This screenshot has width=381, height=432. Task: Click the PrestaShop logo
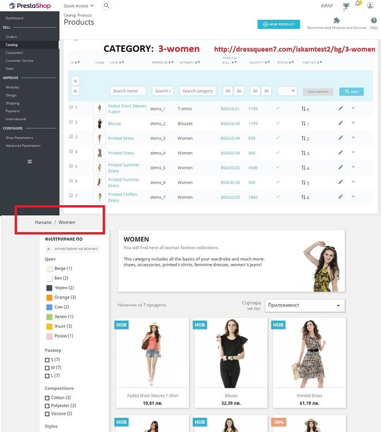pos(30,6)
